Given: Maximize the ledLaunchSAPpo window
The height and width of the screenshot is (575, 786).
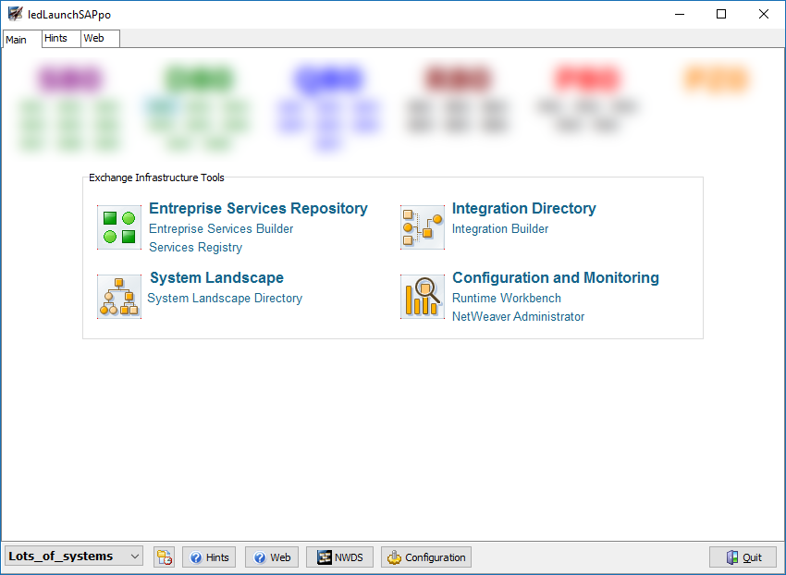Looking at the screenshot, I should point(721,14).
